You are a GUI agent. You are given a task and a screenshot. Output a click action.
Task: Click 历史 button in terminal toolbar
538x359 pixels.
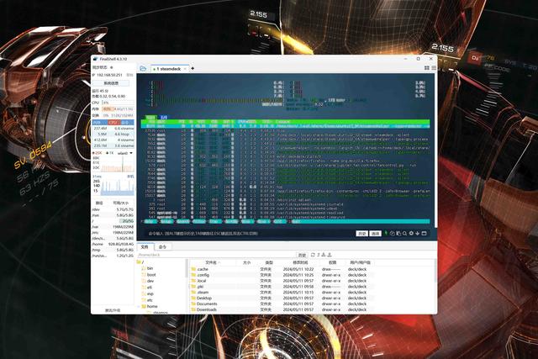click(361, 234)
